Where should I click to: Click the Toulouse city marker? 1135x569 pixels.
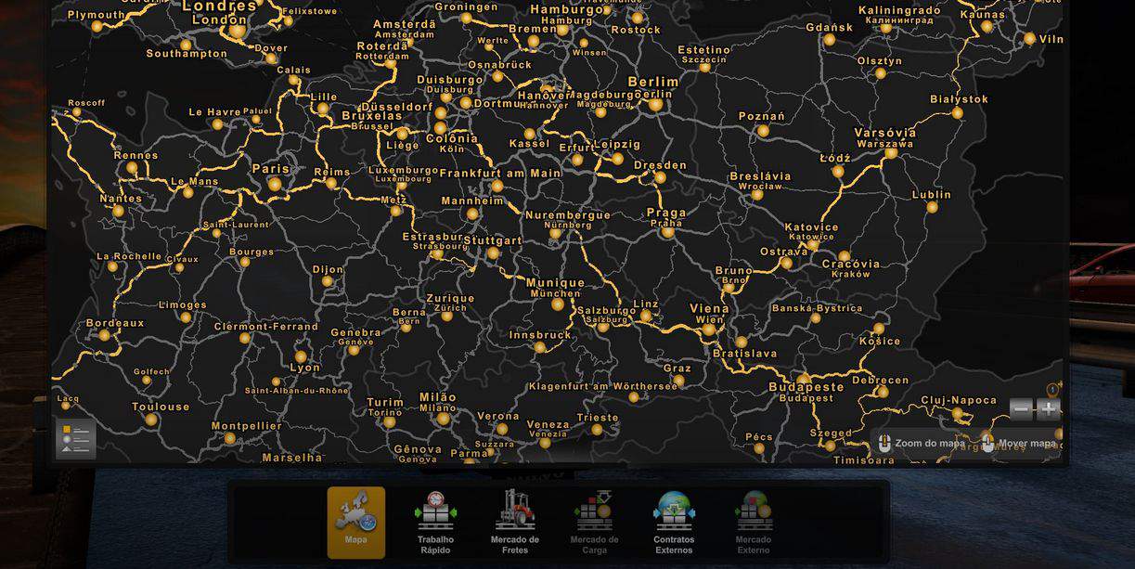[x=151, y=420]
